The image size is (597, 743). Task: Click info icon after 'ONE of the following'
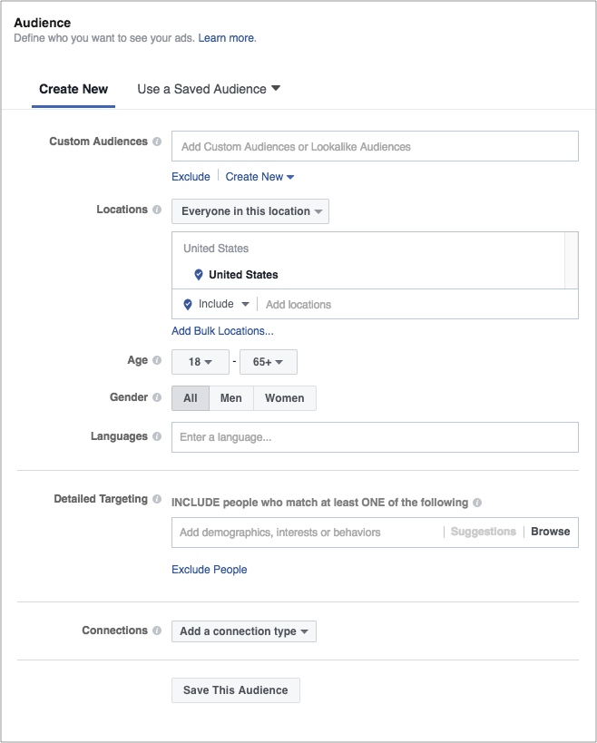coord(477,503)
